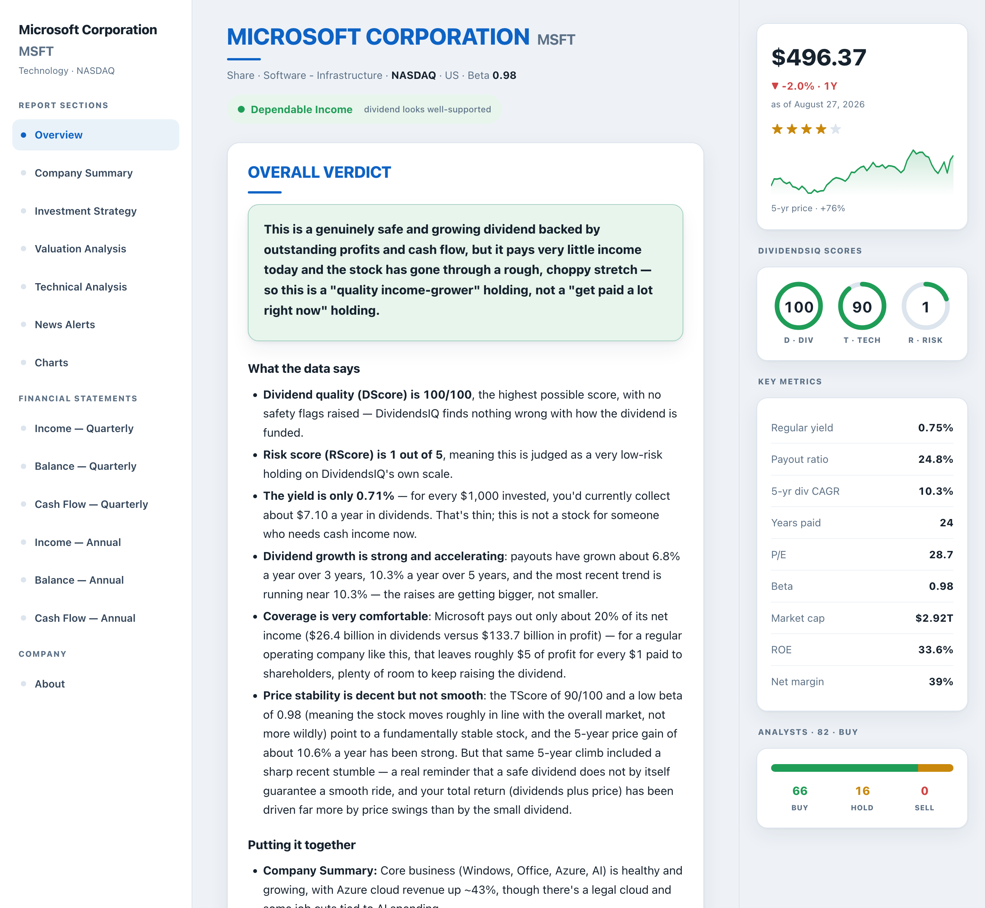Click the Microsoft Corporation sidebar title
985x908 pixels.
click(x=88, y=30)
